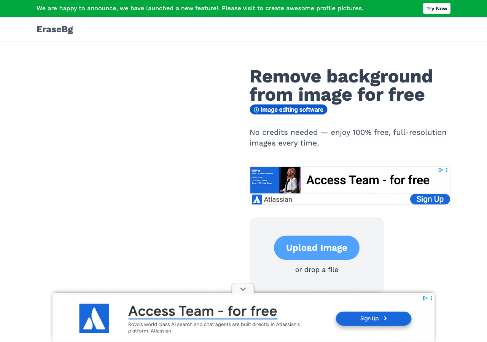487x342 pixels.
Task: Open three-dot ad options in upper banner
Action: pyautogui.click(x=447, y=170)
